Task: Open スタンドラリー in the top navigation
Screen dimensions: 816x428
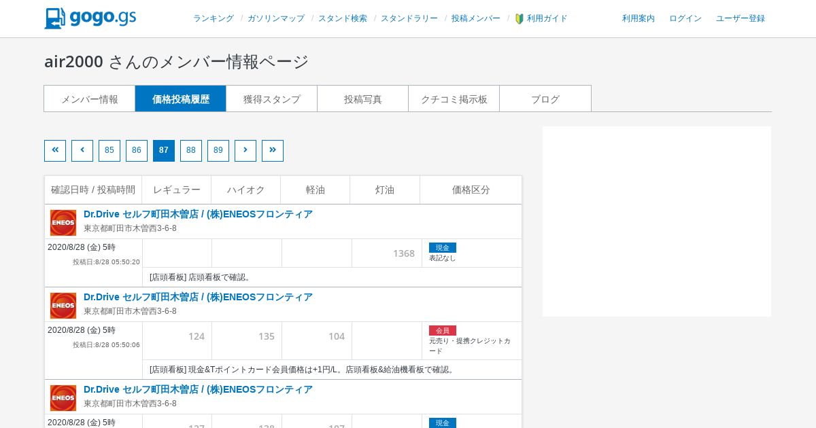Action: 409,19
